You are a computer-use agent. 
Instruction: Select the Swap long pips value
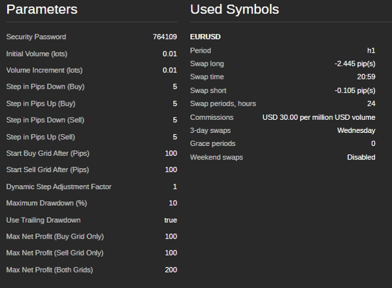(x=355, y=64)
